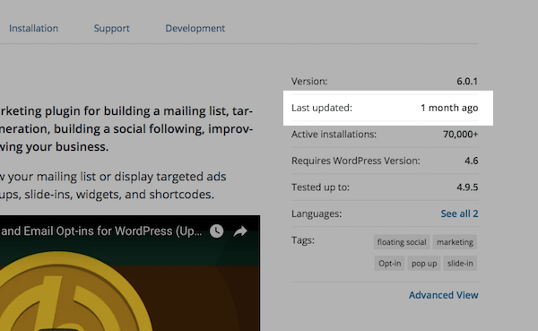
Task: Select the slide-in tag
Action: tap(460, 264)
